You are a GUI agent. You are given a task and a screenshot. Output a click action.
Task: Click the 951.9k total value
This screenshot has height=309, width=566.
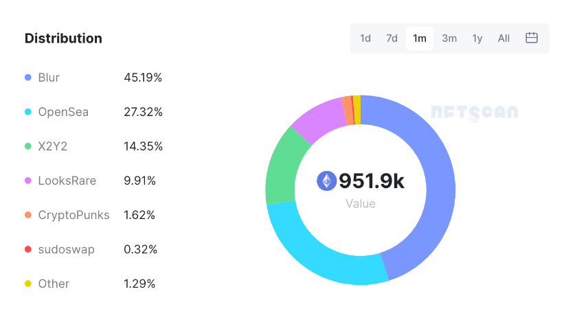click(372, 181)
